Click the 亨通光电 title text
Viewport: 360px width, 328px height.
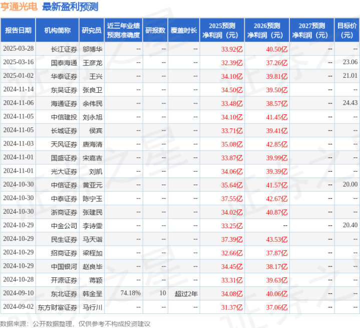19,7
